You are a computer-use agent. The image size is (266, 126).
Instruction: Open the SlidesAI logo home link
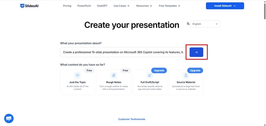point(29,6)
